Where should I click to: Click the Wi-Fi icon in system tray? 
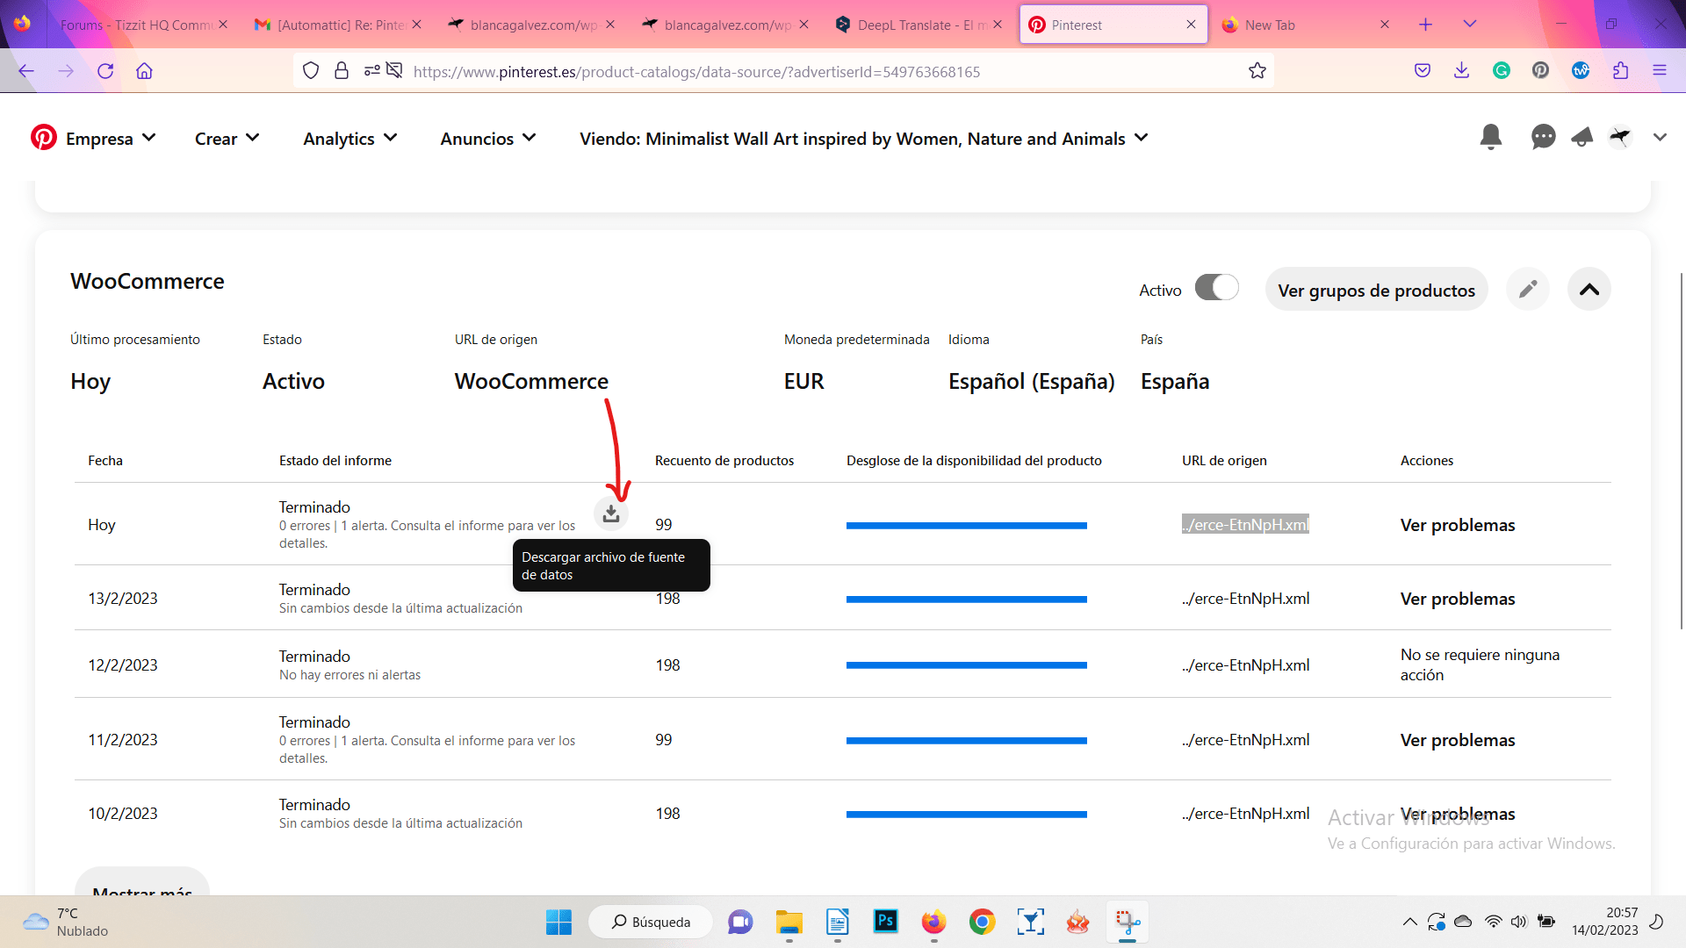[x=1493, y=922]
